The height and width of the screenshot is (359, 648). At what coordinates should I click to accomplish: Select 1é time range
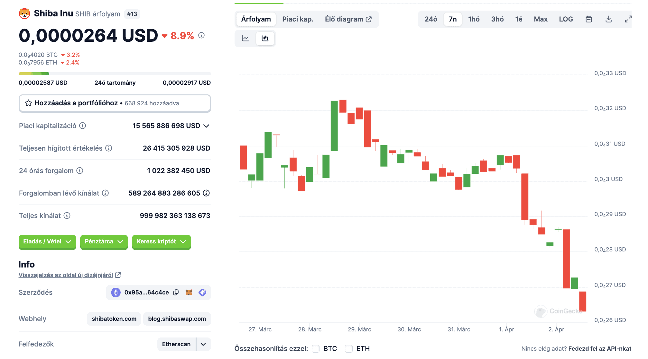[x=519, y=19]
